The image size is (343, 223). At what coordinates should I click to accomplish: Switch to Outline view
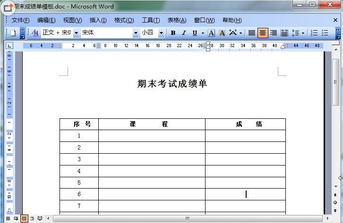(x=32, y=218)
